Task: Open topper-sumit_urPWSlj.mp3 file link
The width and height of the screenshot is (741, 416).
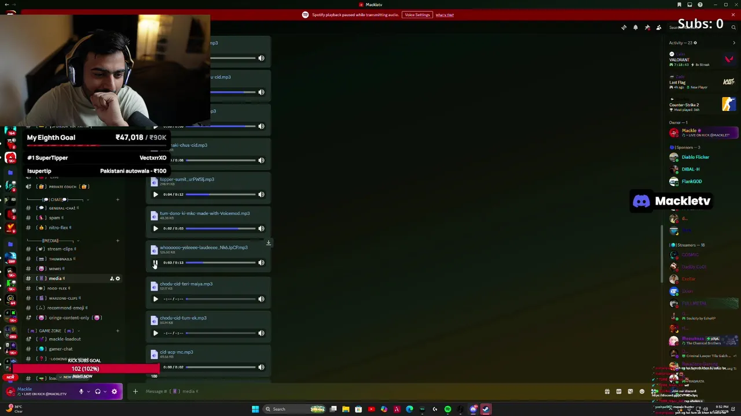Action: (187, 180)
